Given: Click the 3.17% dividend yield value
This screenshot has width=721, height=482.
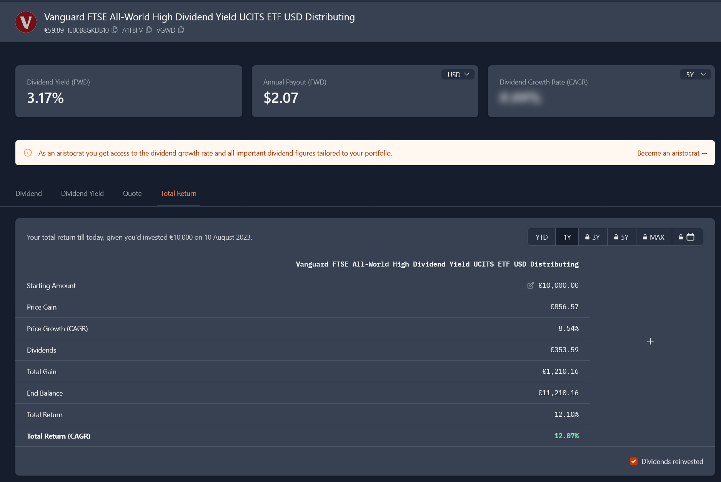Looking at the screenshot, I should [45, 98].
